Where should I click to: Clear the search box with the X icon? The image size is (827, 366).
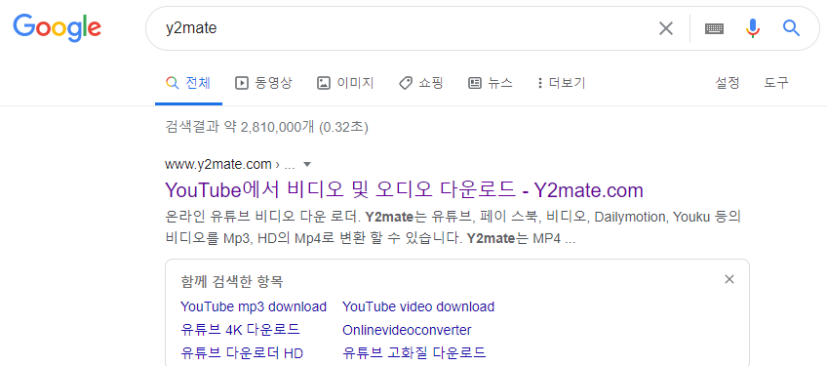(666, 28)
